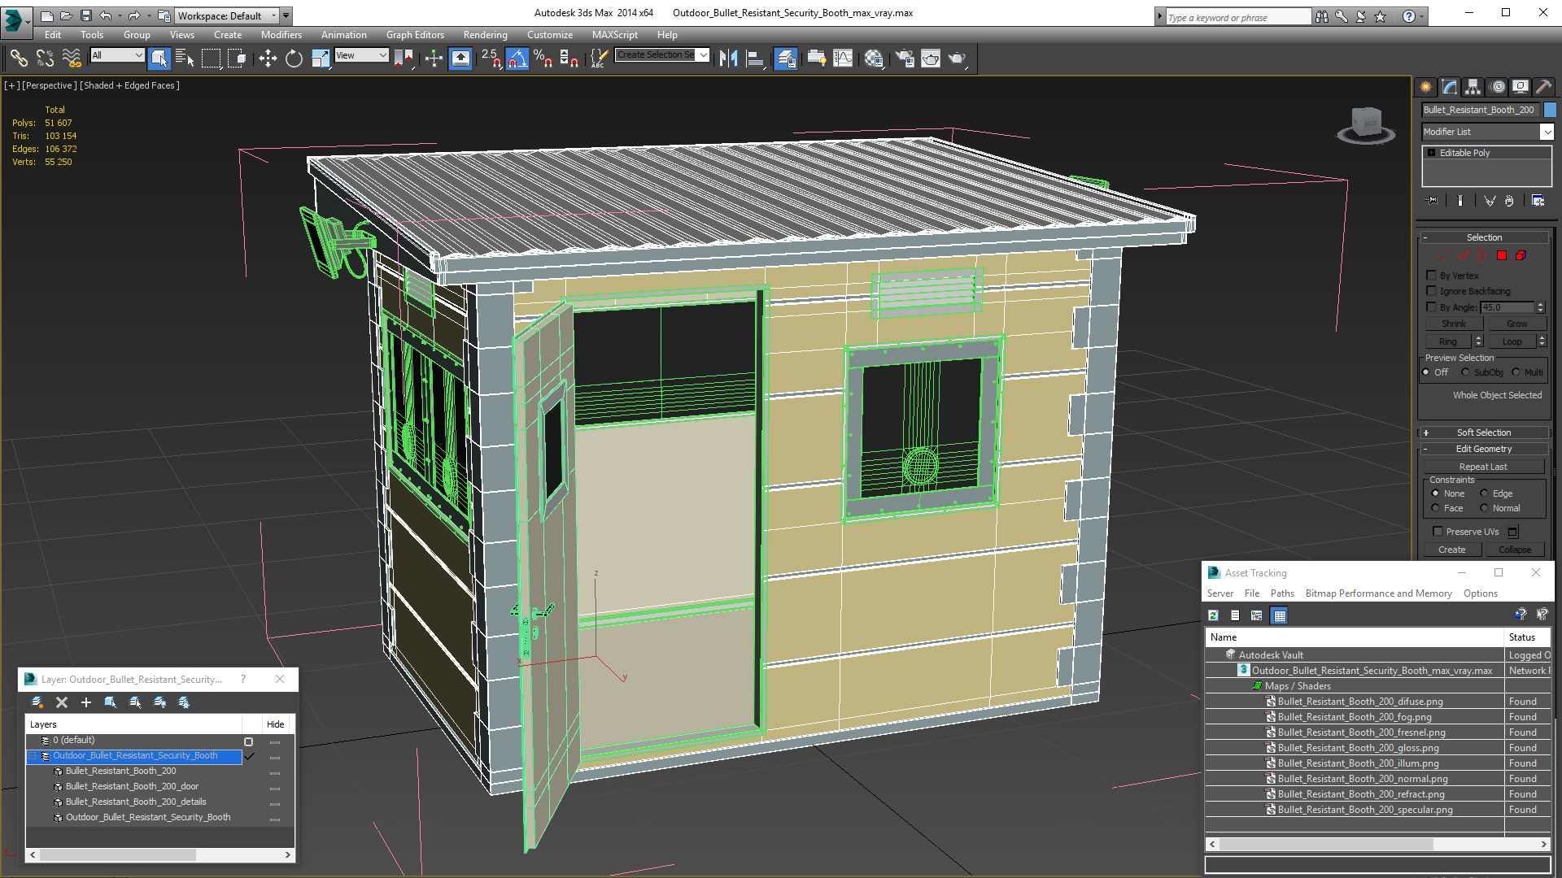1562x878 pixels.
Task: Click the Grow selection button
Action: click(1516, 324)
